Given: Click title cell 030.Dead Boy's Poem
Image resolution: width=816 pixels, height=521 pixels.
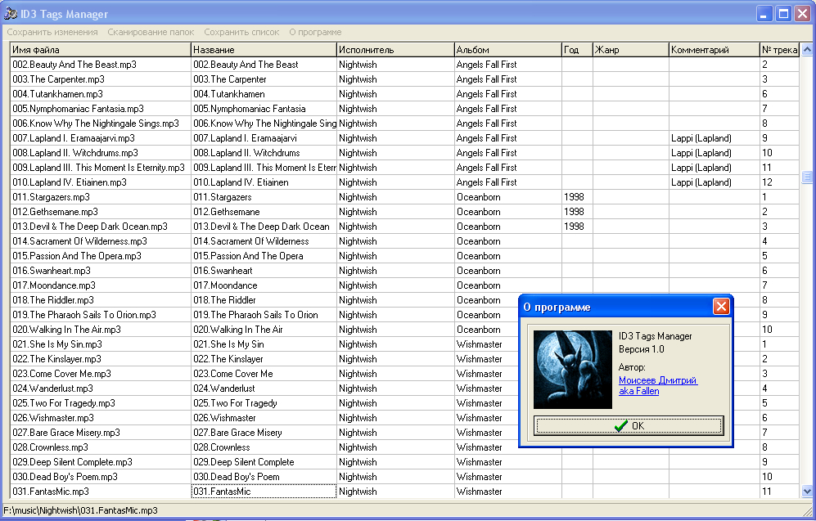Looking at the screenshot, I should [x=264, y=477].
